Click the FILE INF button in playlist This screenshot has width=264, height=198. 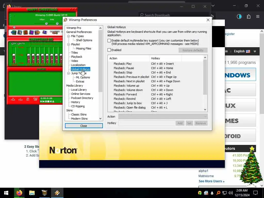[35, 99]
